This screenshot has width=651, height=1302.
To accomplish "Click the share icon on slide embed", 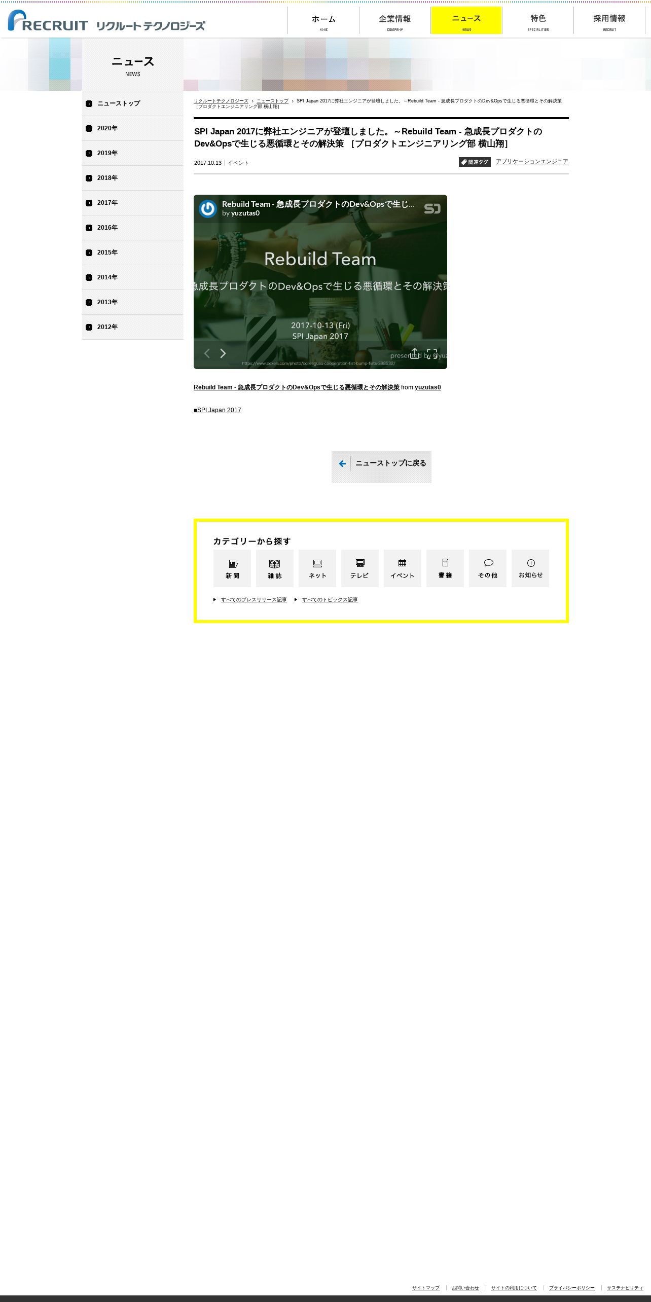I will [x=415, y=353].
